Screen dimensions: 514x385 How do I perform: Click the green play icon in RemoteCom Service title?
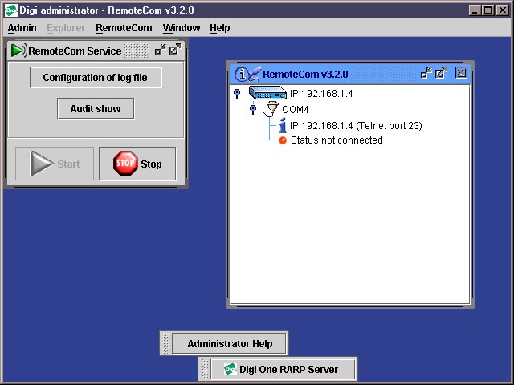click(x=18, y=51)
